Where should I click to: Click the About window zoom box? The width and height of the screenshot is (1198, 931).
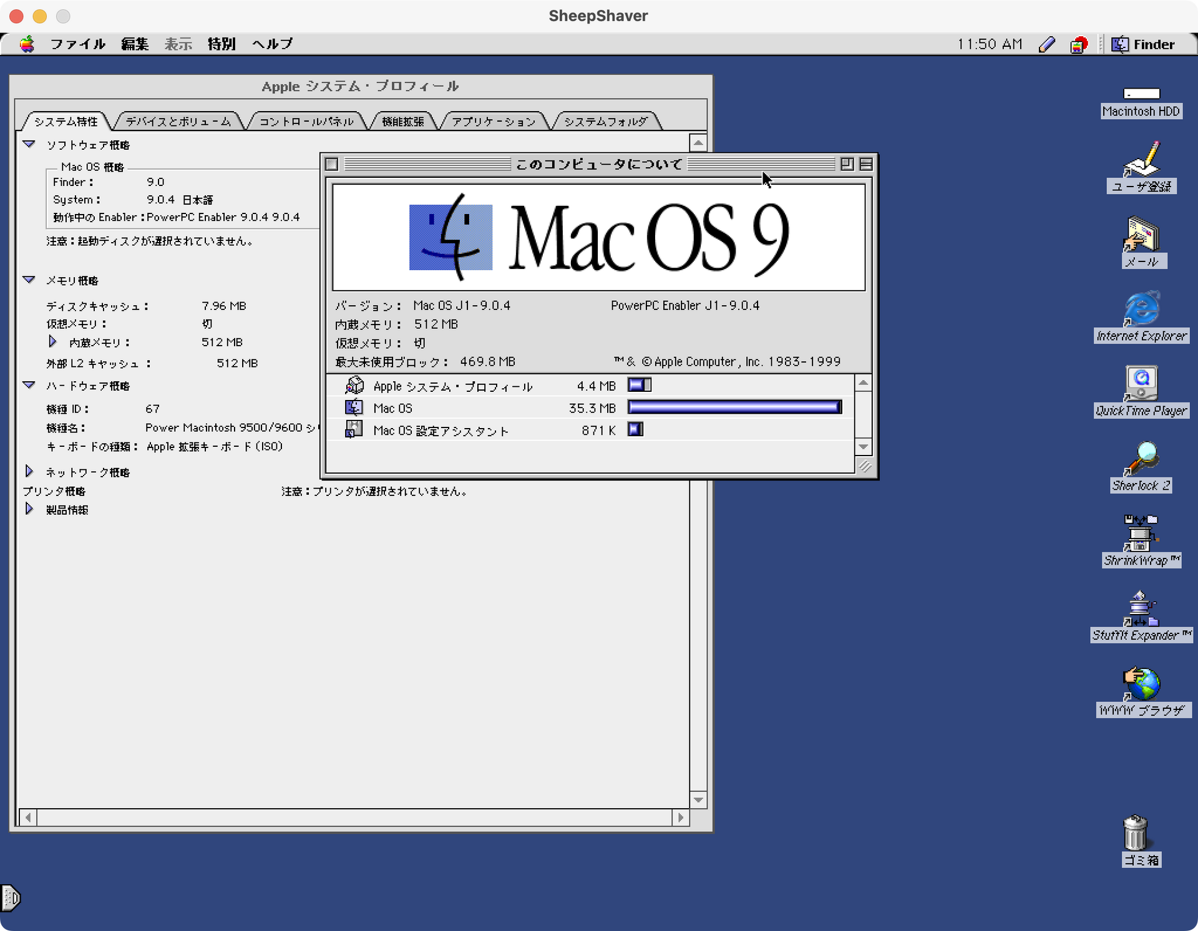847,164
